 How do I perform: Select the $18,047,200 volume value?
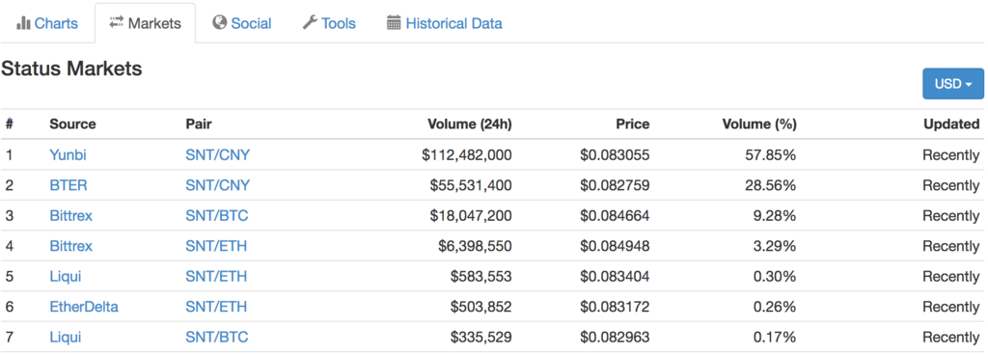[471, 215]
